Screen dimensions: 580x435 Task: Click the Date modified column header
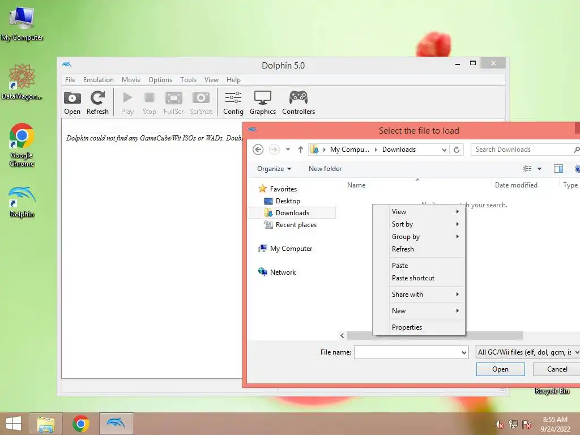point(516,185)
